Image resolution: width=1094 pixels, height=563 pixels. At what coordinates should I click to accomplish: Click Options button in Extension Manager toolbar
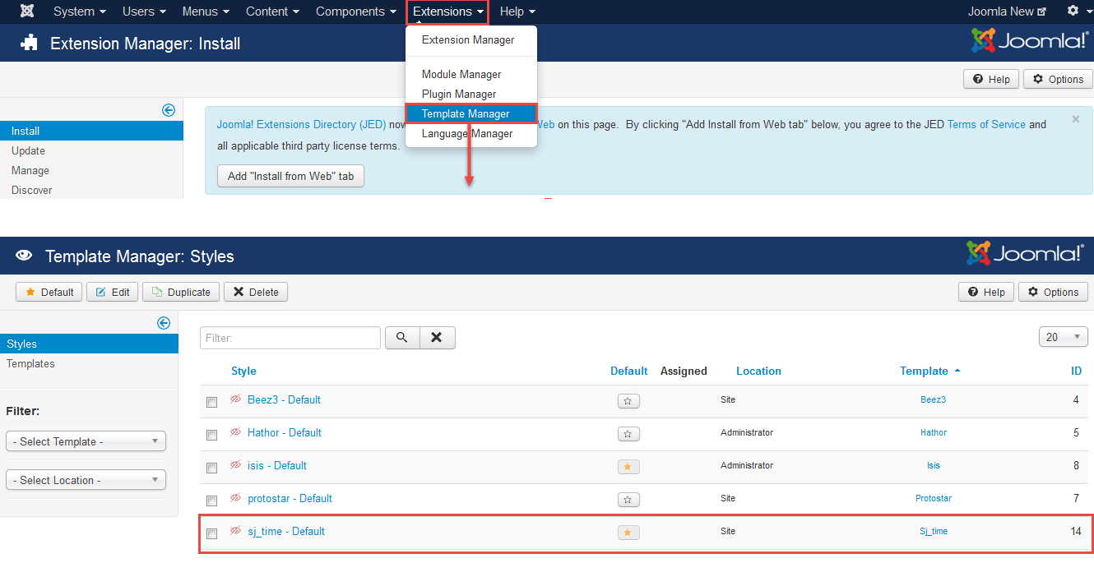[1058, 79]
